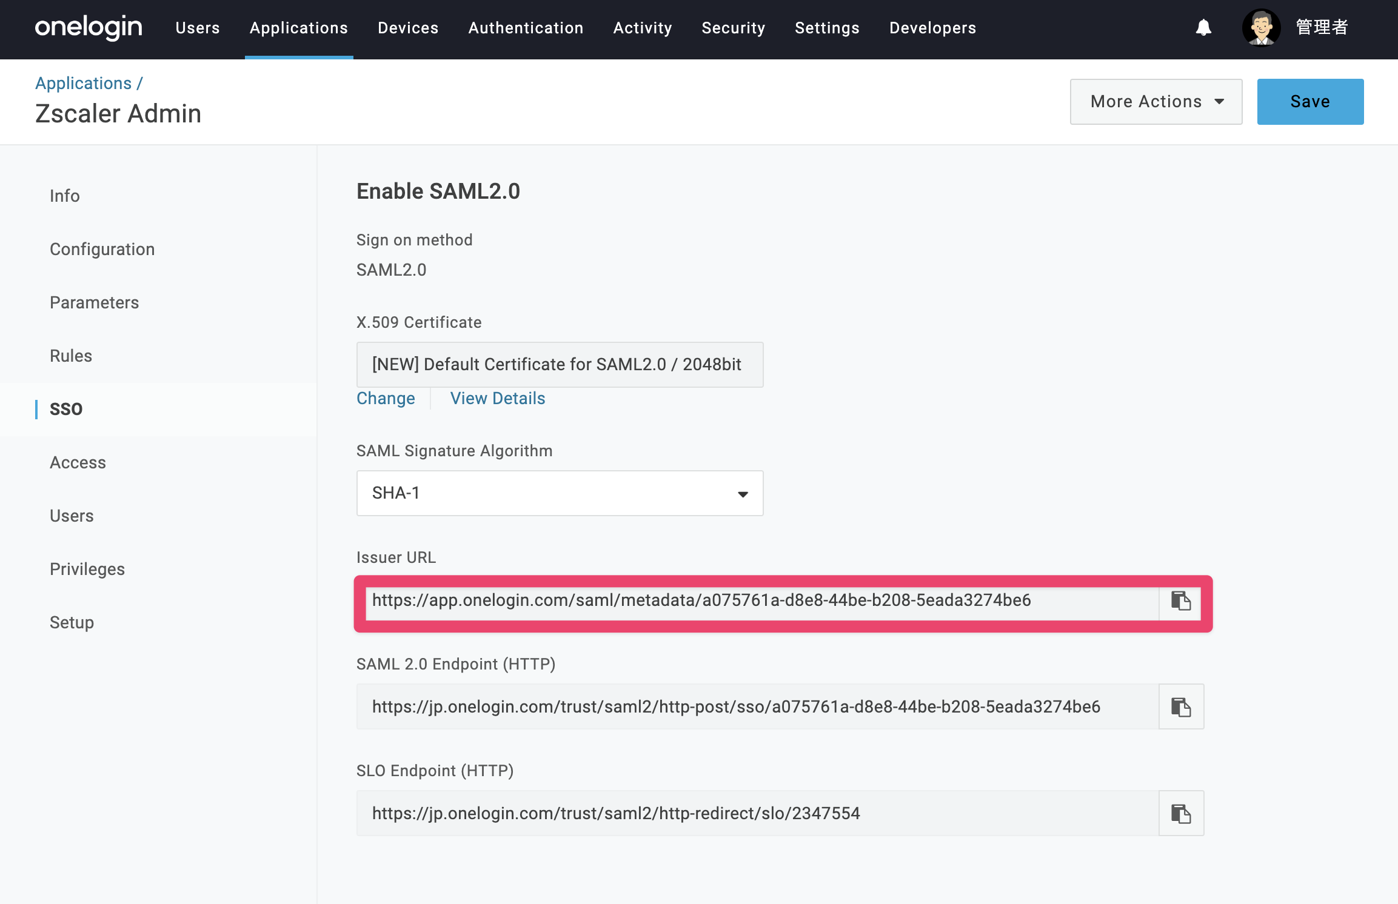
Task: Copy the SAML 2.0 Endpoint URL
Action: [1181, 706]
